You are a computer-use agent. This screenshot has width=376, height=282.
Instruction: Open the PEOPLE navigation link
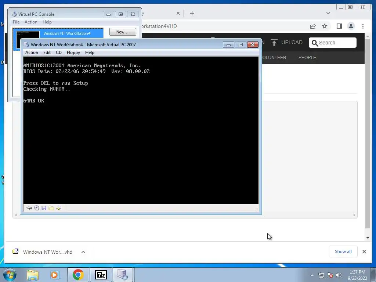(x=307, y=58)
